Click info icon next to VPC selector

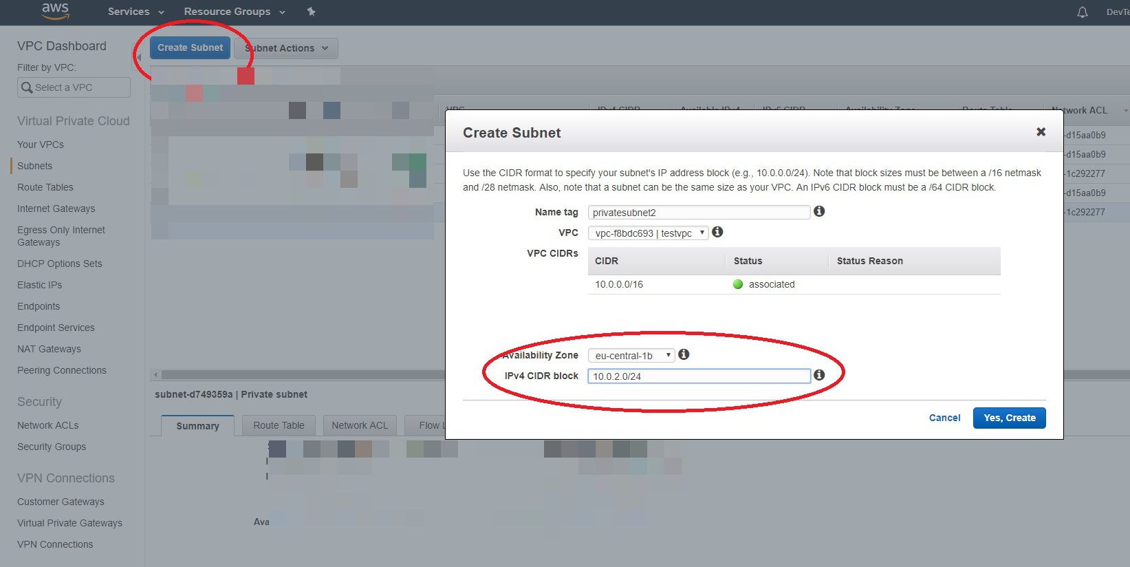point(717,232)
